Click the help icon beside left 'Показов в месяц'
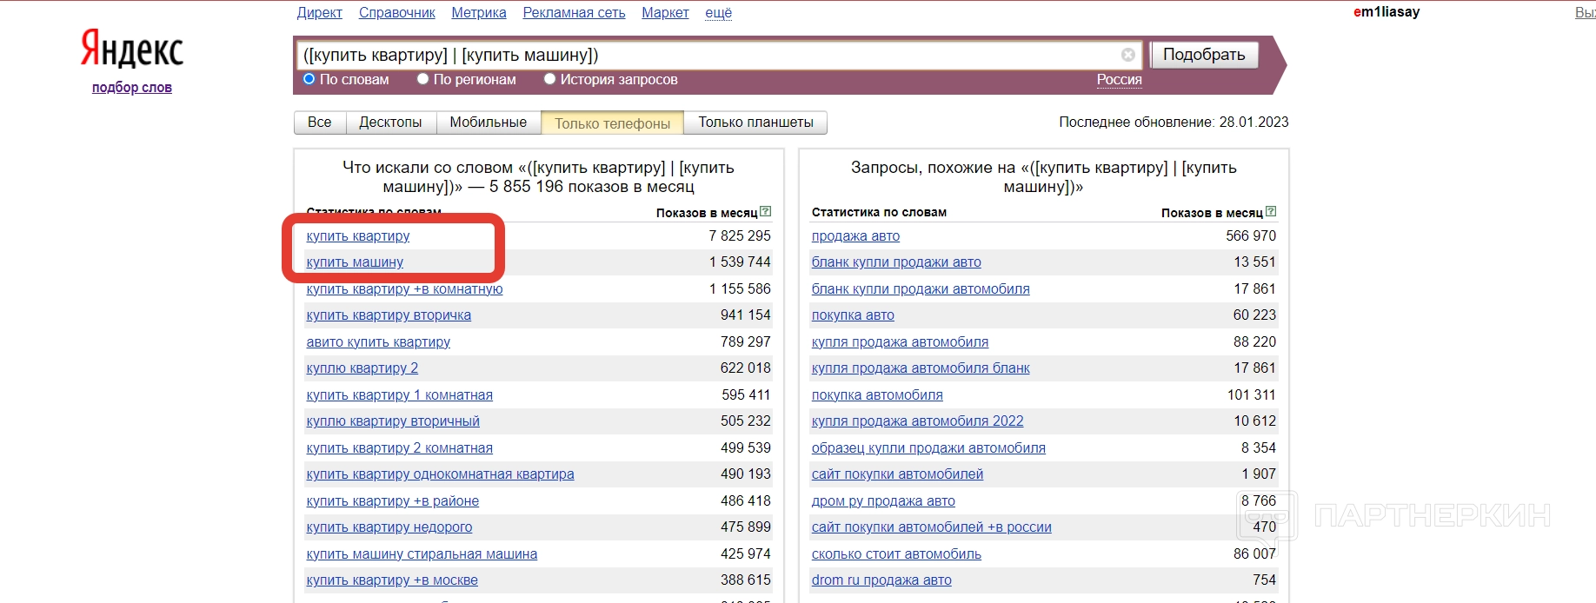The width and height of the screenshot is (1596, 603). click(766, 212)
